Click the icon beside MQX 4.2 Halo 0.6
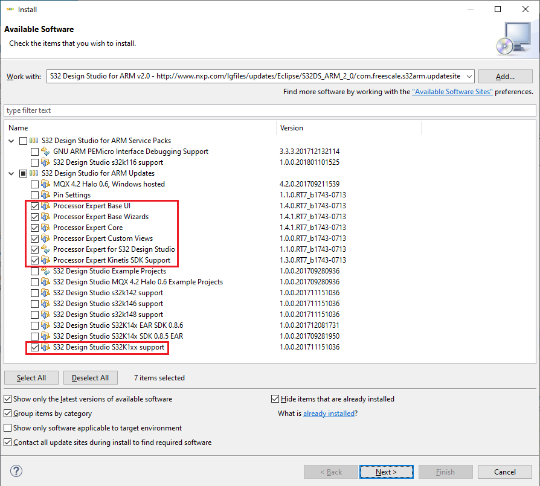Screen dimensions: 540x486 [45, 184]
